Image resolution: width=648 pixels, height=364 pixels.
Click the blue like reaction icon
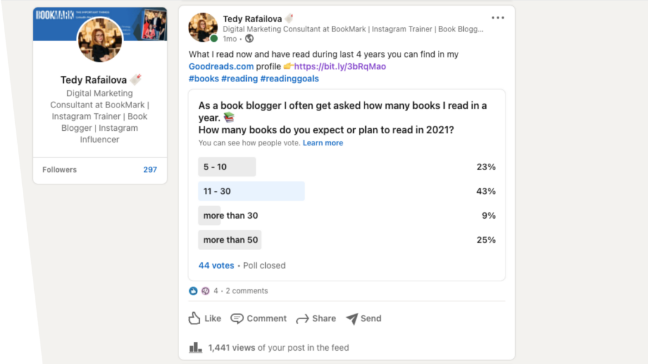(193, 291)
